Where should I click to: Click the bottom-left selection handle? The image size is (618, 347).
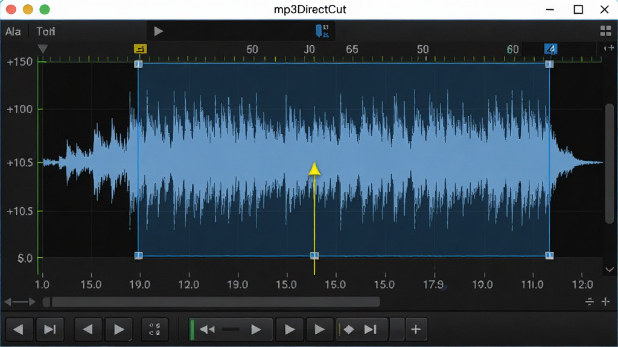tap(138, 255)
